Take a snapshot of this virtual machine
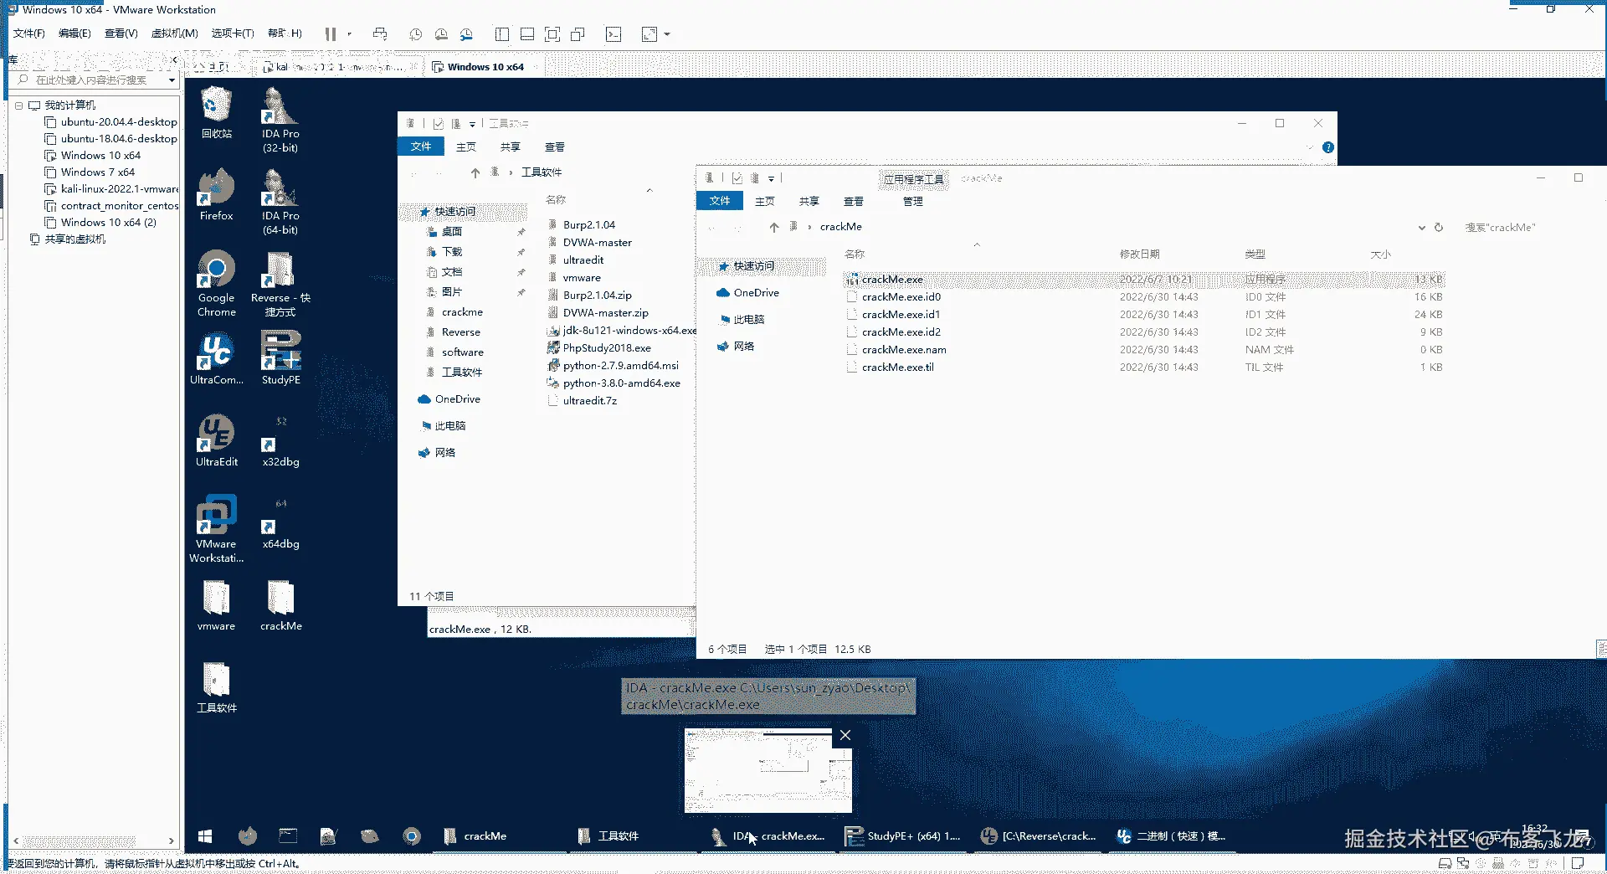Viewport: 1607px width, 874px height. (x=415, y=34)
